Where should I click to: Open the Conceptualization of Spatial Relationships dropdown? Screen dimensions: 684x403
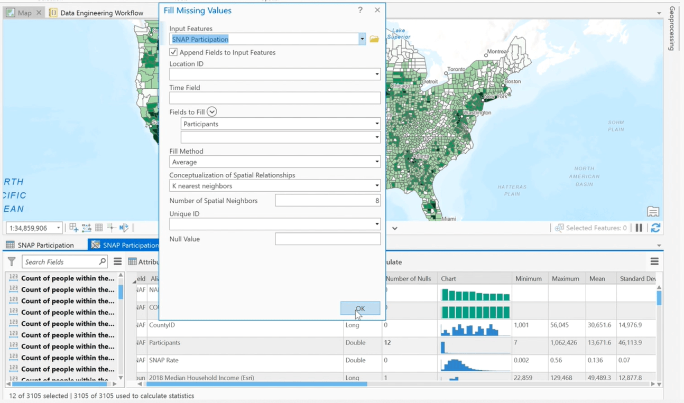(377, 185)
